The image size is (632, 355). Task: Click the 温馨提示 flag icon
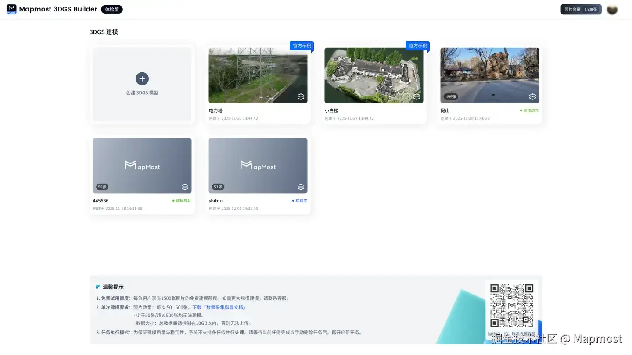[98, 287]
